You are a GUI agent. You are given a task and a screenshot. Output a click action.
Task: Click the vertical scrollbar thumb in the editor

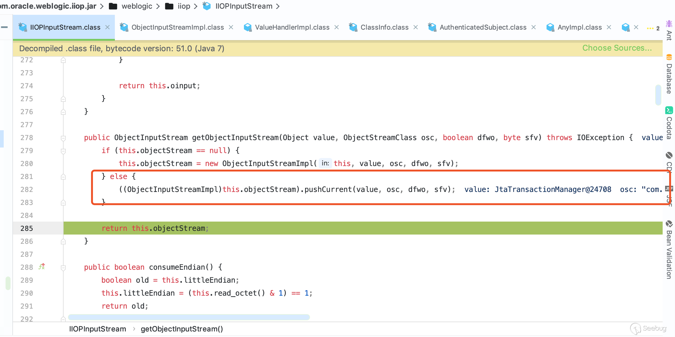(658, 95)
